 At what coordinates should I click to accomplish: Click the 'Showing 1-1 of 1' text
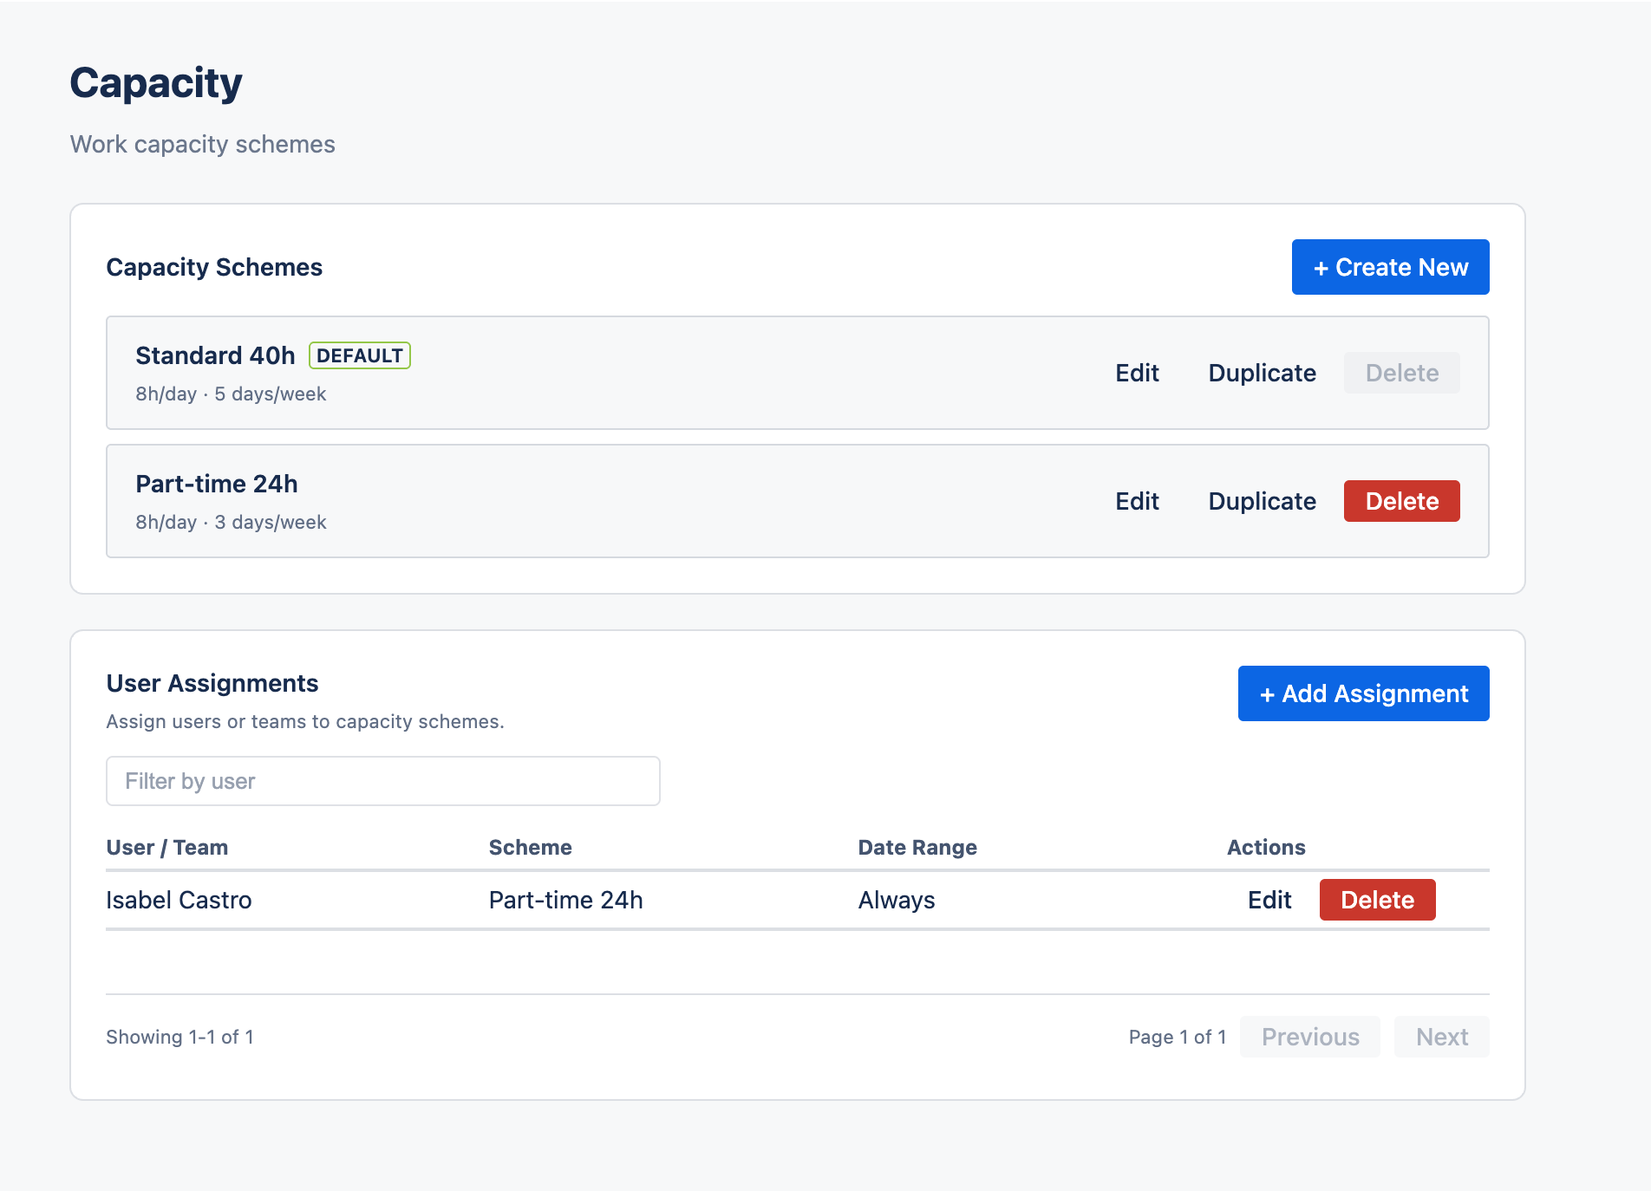[179, 1037]
